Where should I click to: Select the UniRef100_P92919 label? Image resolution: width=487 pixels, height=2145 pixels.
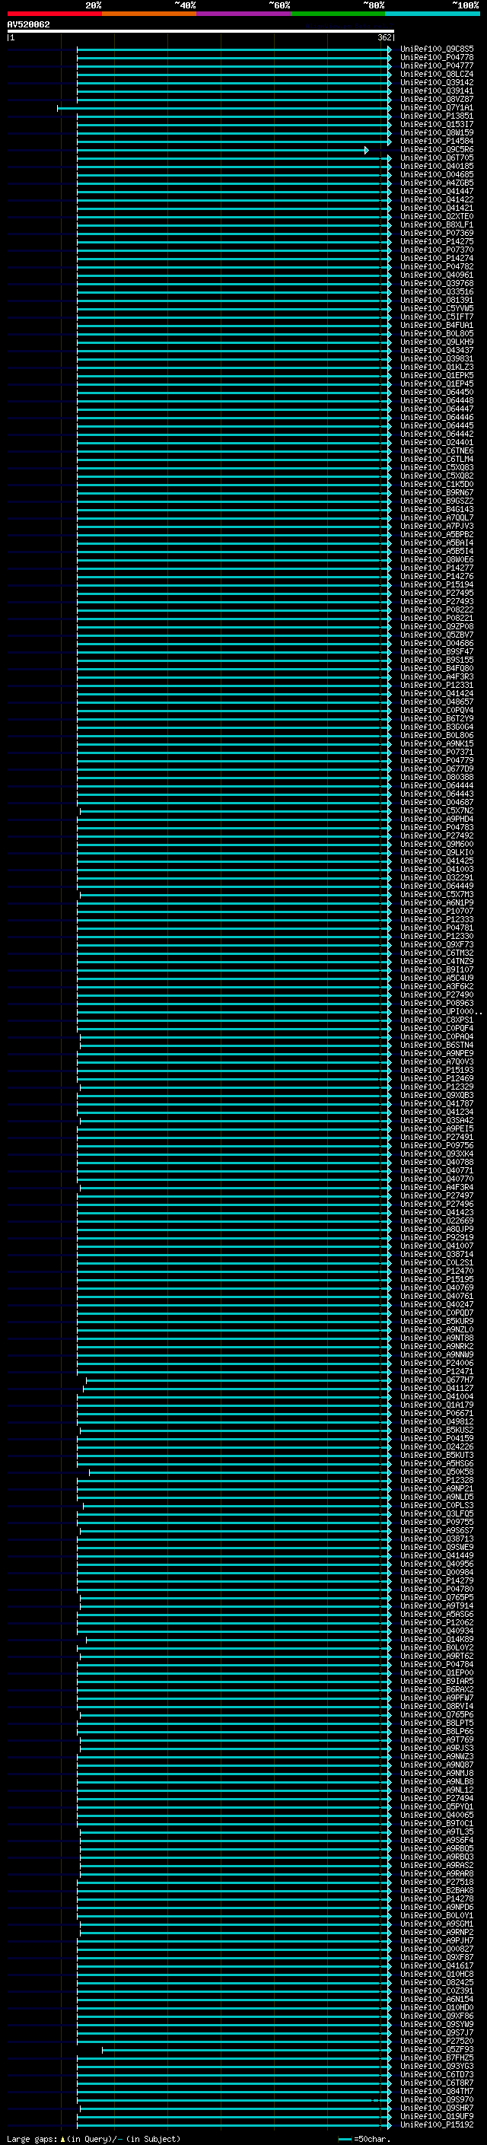point(436,1237)
